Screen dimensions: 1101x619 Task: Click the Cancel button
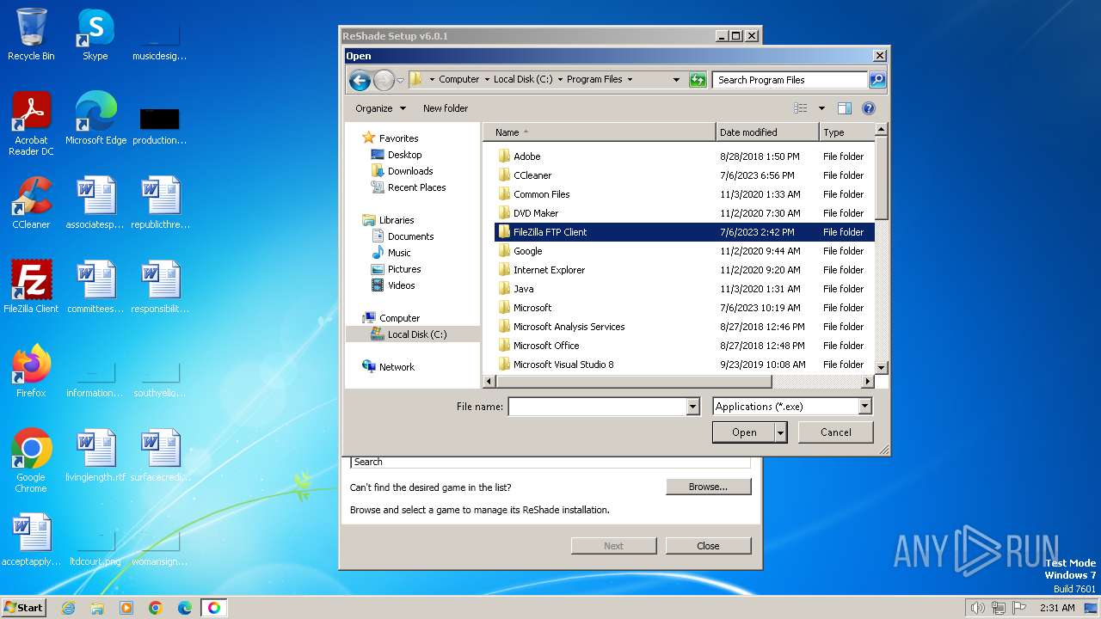click(x=836, y=432)
